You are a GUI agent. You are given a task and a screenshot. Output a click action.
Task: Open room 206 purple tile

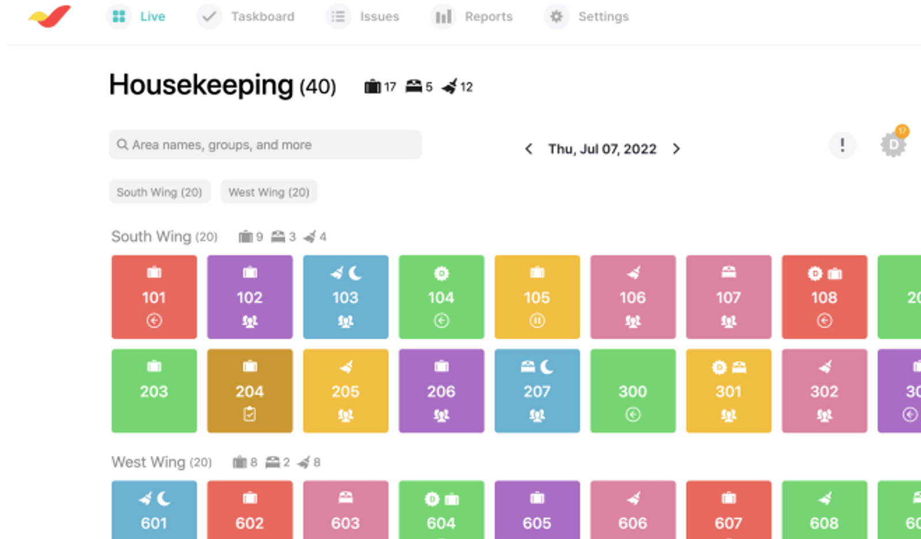[x=442, y=391]
